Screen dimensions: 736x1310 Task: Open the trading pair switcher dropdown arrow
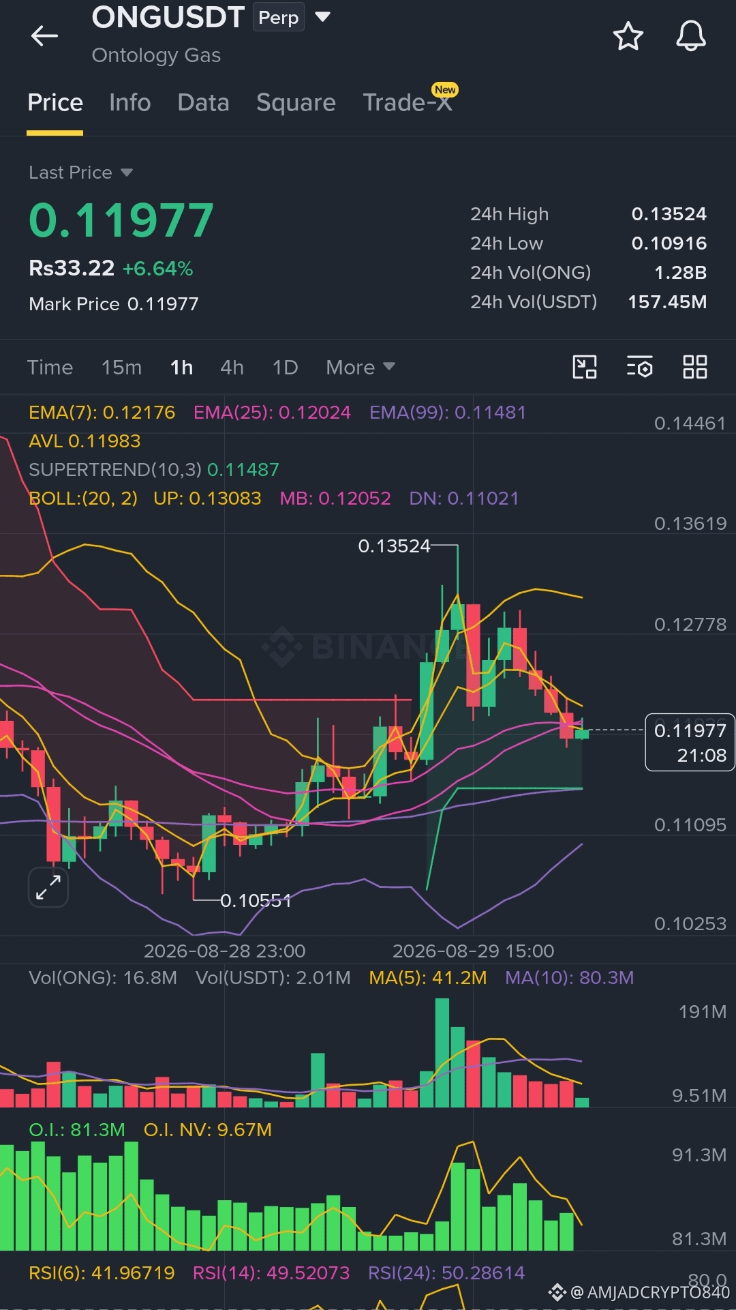click(322, 17)
